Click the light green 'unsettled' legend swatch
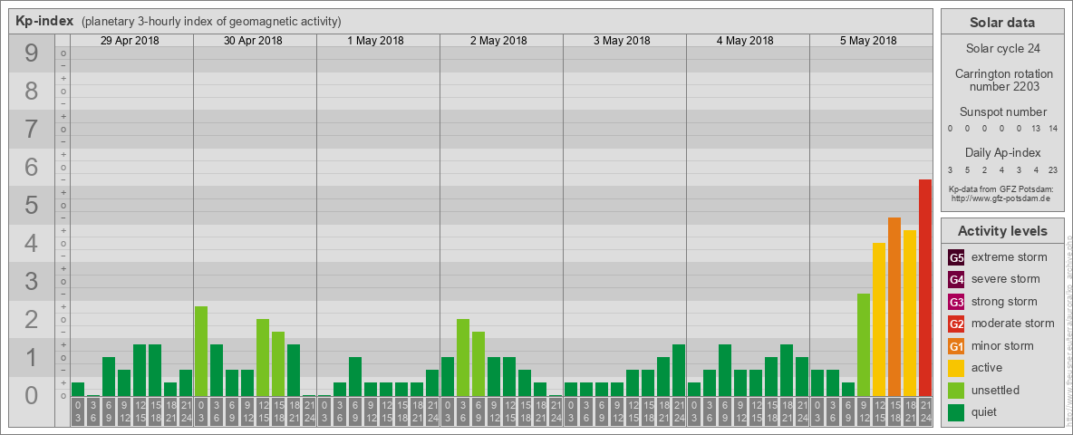 (x=957, y=390)
